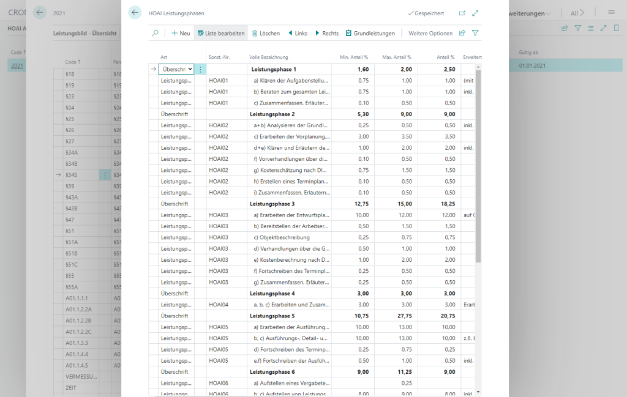Open Grundleistungen action
The image size is (627, 397).
[370, 33]
